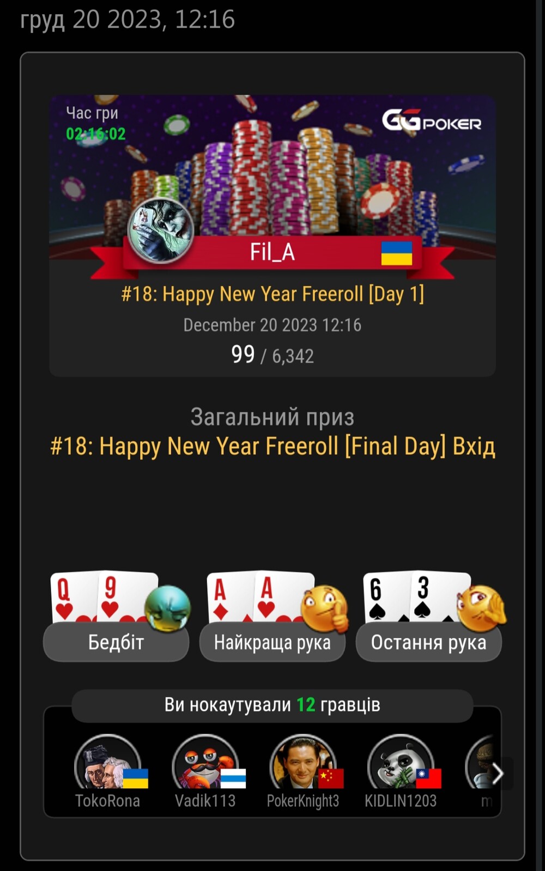Open the Бедбіт hand replay
Image resolution: width=545 pixels, height=871 pixels.
(116, 642)
